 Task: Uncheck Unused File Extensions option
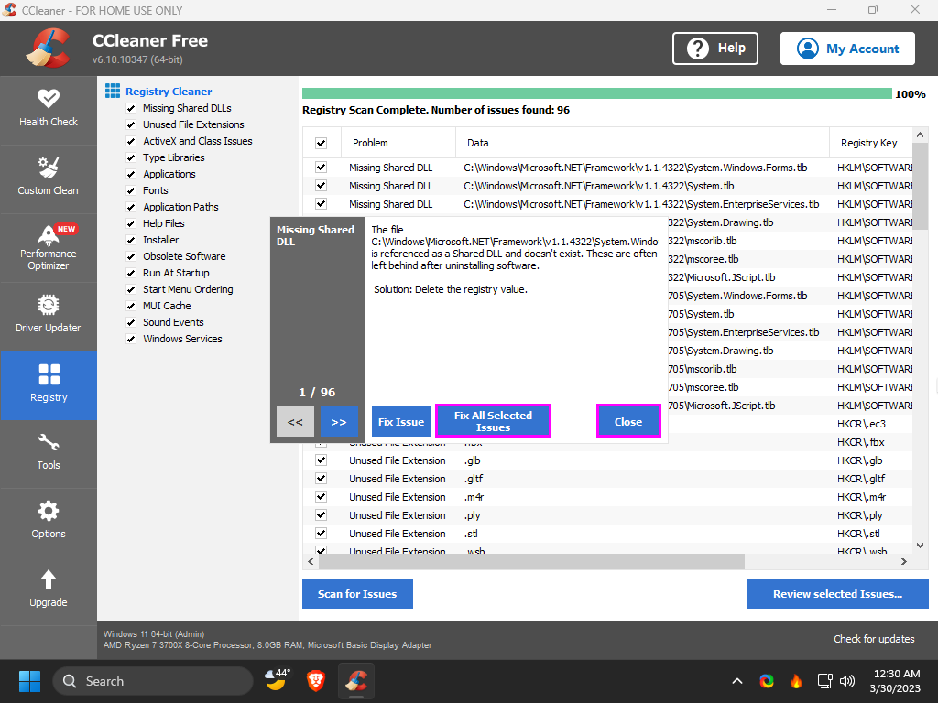[x=131, y=124]
